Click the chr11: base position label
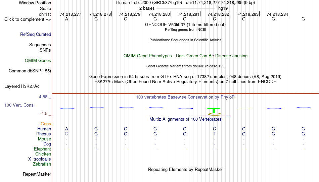319x182 pixels. click(x=45, y=14)
